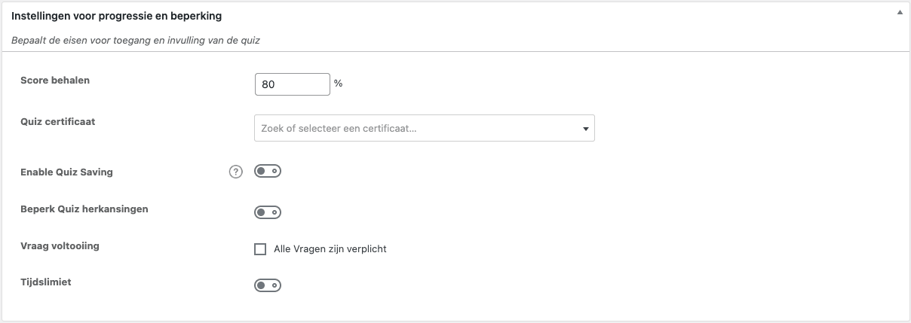Click the Quiz certificaat label
The height and width of the screenshot is (323, 911).
(58, 121)
